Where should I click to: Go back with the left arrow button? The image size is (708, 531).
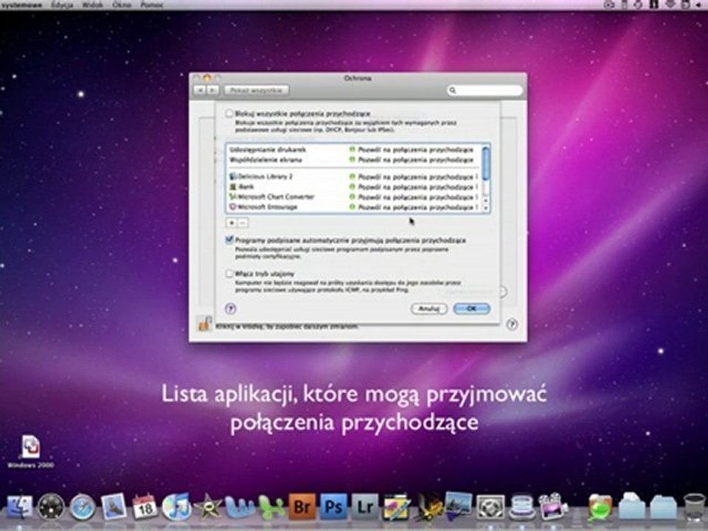200,90
